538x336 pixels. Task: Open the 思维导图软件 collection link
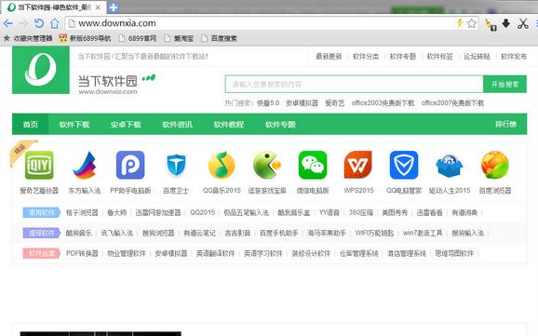click(x=454, y=254)
